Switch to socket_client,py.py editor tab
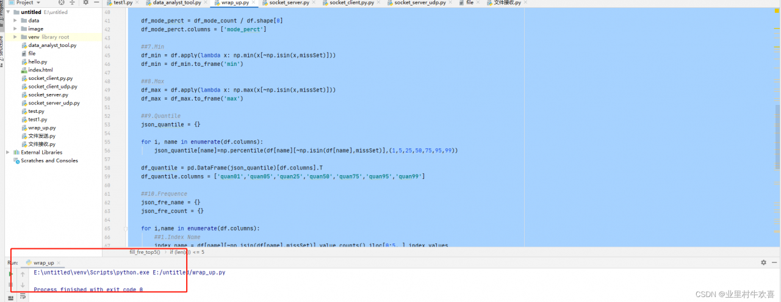Screen dimensions: 781x302 pyautogui.click(x=351, y=3)
